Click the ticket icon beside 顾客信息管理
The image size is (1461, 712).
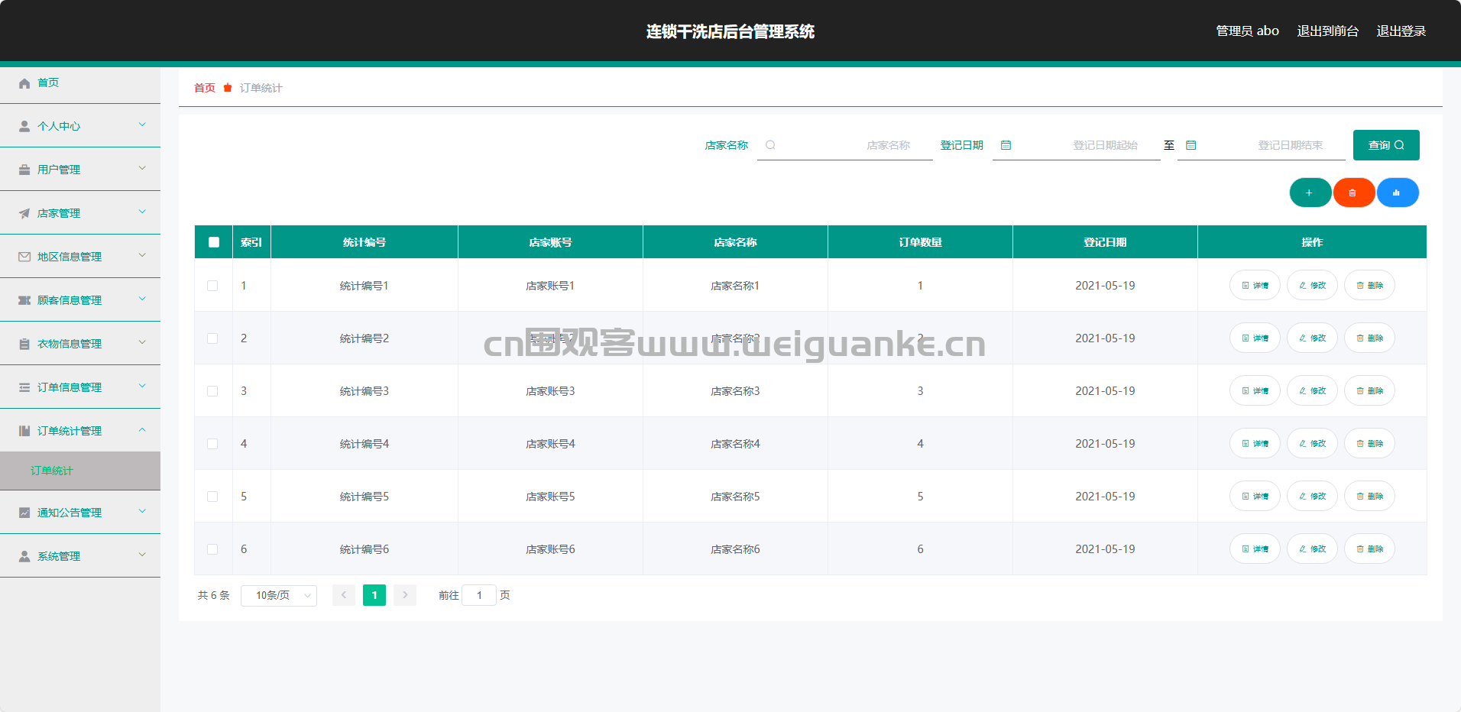pyautogui.click(x=24, y=300)
